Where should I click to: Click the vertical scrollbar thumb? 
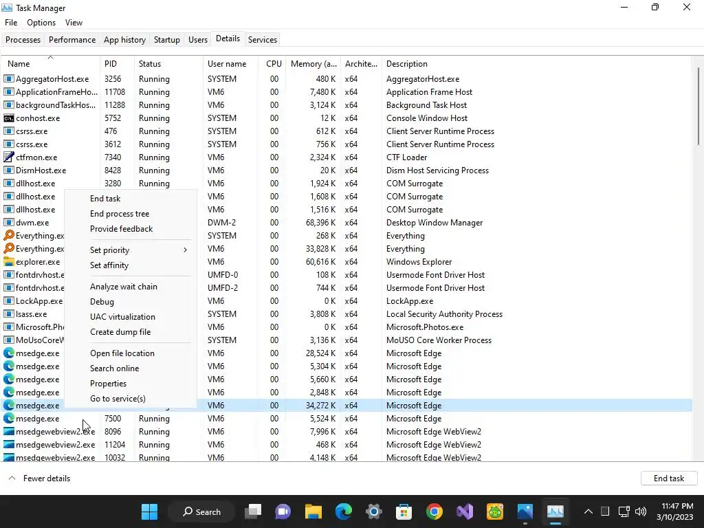698,106
